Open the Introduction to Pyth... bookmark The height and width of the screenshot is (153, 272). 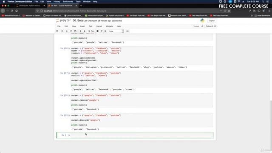tap(94, 15)
